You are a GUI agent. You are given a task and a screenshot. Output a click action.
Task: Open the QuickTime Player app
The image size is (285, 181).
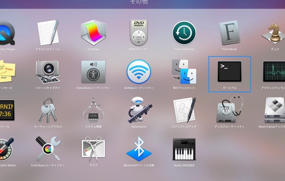[7, 34]
